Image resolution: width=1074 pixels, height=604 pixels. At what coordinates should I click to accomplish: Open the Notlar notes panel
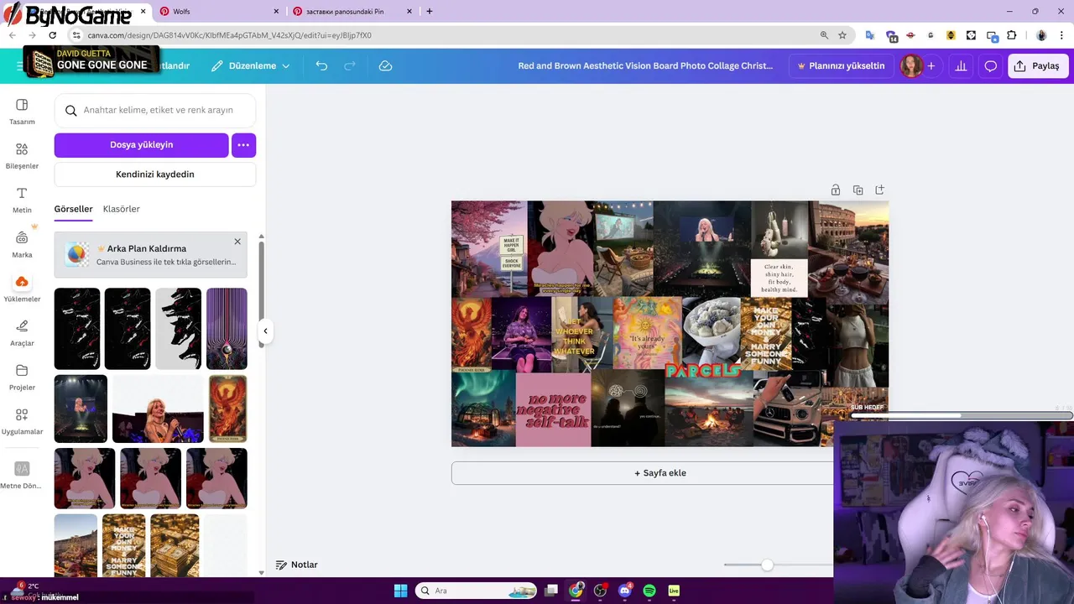coord(297,565)
